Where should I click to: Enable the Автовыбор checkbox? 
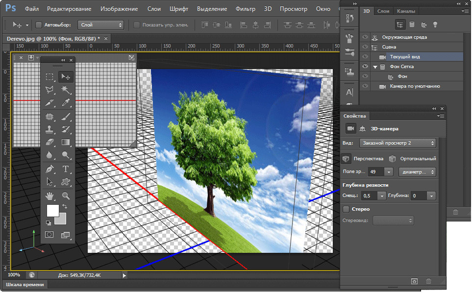39,24
